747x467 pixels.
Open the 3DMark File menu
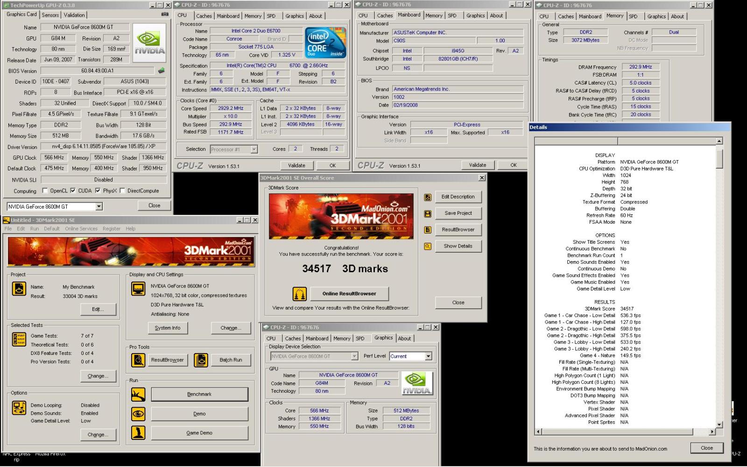pos(8,229)
